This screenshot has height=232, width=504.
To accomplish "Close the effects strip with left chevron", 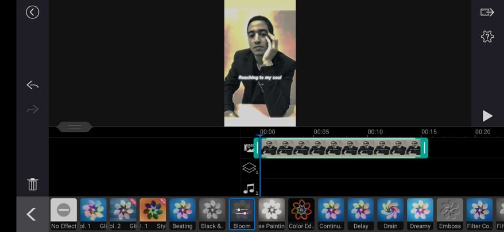I will [31, 214].
